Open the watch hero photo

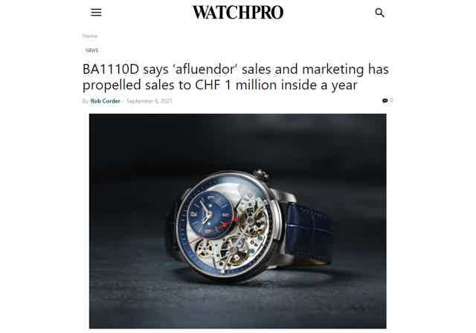point(238,221)
